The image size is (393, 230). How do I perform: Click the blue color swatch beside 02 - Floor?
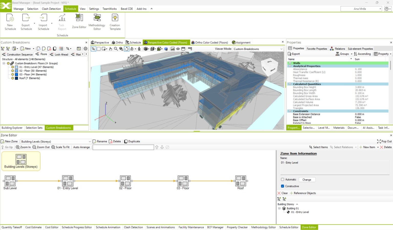click(17, 71)
